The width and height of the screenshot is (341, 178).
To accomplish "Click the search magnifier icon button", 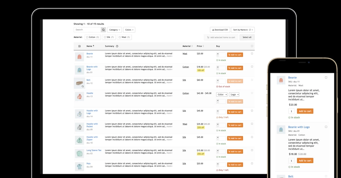I will [103, 30].
